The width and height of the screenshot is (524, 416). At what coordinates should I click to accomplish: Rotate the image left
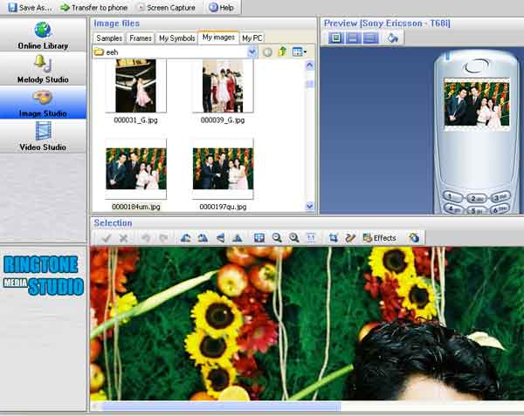[185, 238]
